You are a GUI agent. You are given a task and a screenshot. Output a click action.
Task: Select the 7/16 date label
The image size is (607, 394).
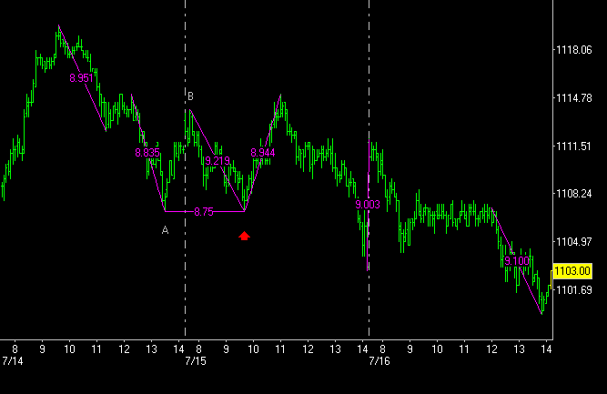click(379, 361)
